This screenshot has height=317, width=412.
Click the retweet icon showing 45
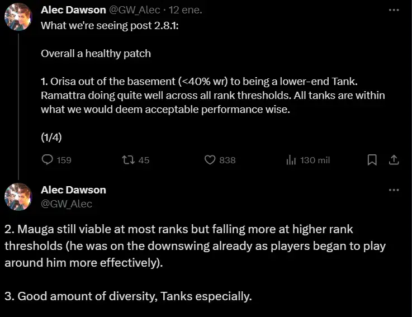(x=129, y=160)
